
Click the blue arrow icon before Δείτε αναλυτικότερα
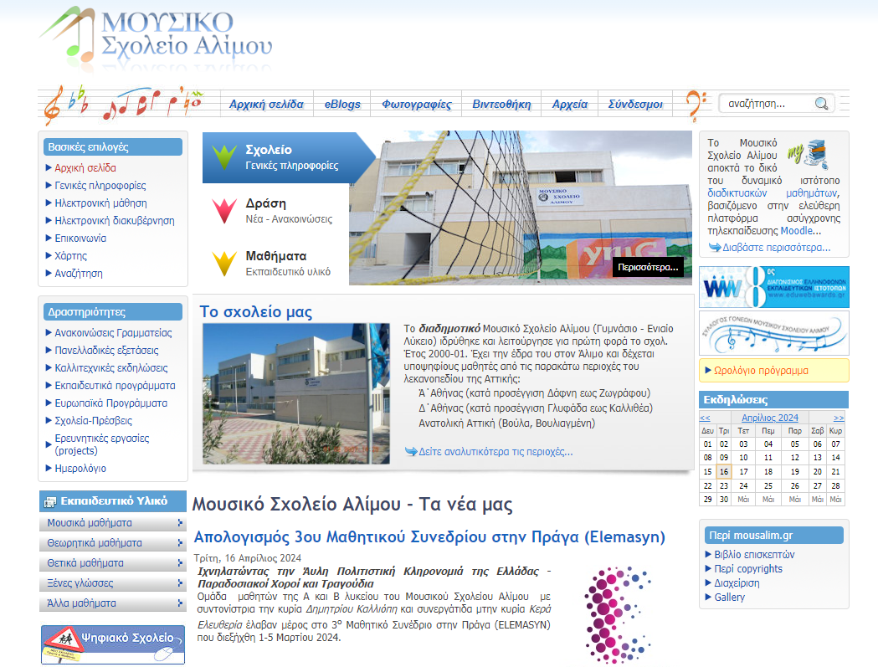click(411, 451)
